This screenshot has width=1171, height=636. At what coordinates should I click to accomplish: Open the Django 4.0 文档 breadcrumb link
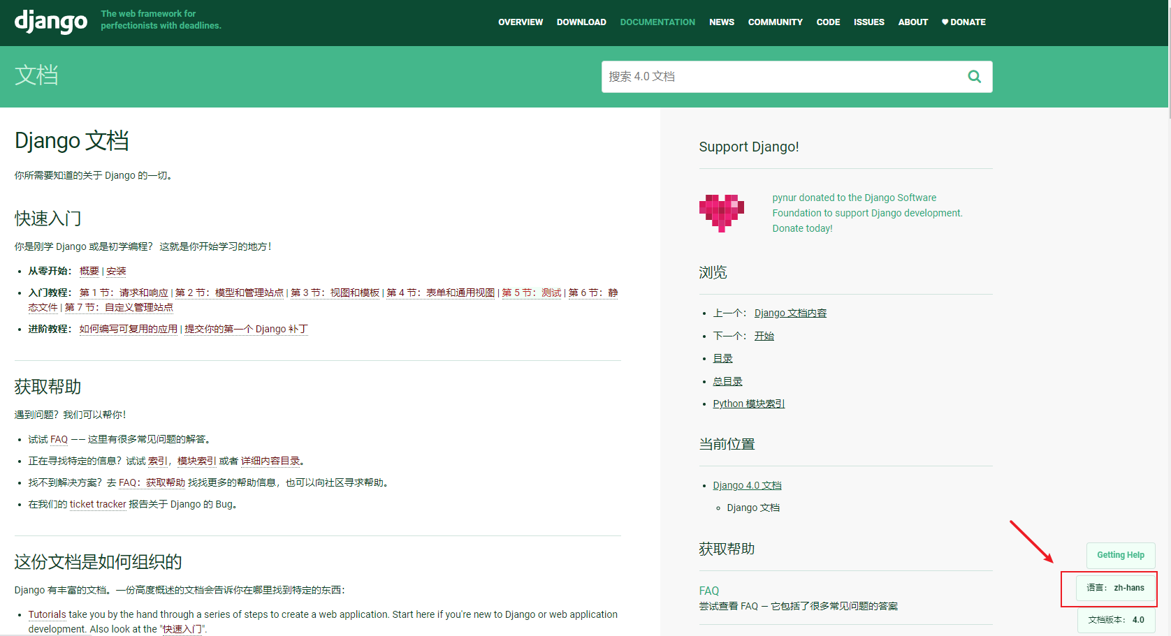747,486
